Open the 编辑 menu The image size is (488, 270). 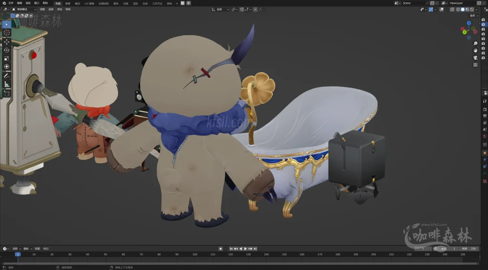click(x=19, y=3)
